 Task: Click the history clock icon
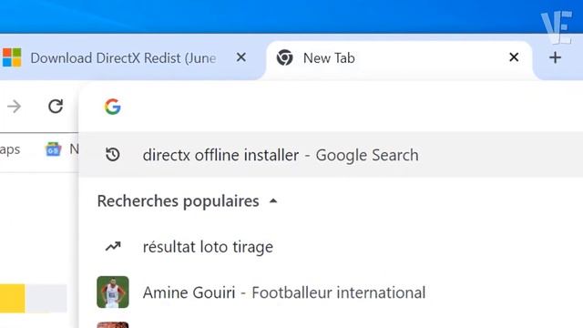(x=112, y=155)
